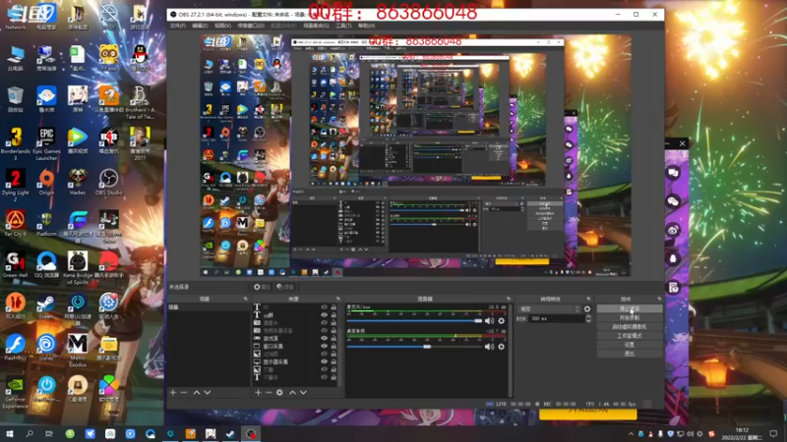The width and height of the screenshot is (787, 442).
Task: Open GeForce Experience desktop icon
Action: coord(15,394)
